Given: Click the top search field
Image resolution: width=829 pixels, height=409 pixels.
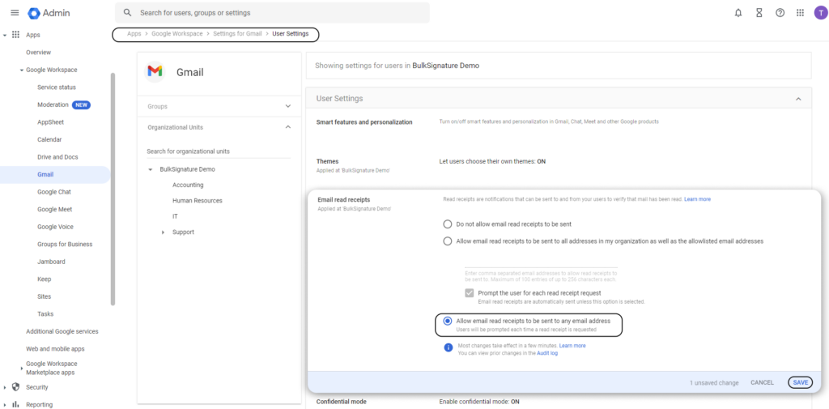Looking at the screenshot, I should click(x=272, y=13).
